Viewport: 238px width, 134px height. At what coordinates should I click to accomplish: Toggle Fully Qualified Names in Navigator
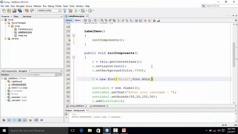(30, 120)
